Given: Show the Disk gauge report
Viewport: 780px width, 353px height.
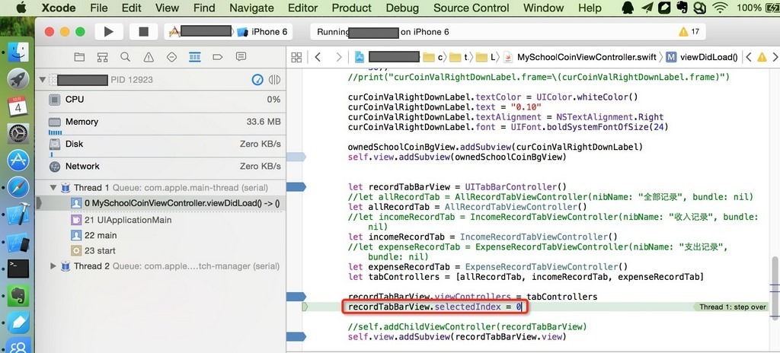Looking at the screenshot, I should click(160, 147).
